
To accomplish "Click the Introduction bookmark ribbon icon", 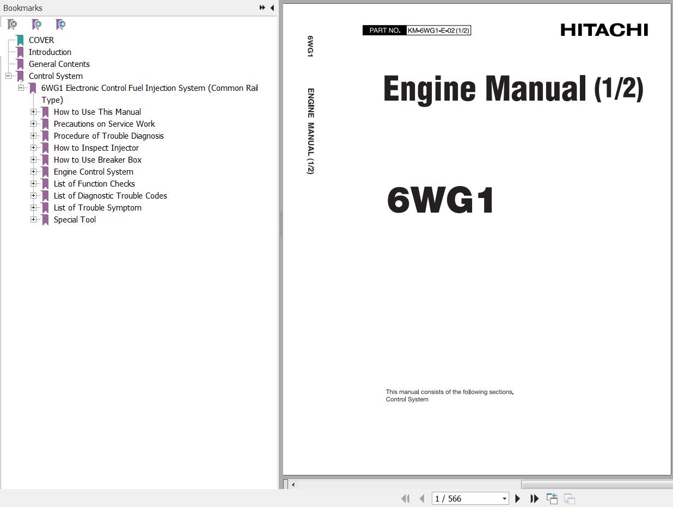I will tap(20, 52).
